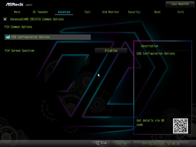The width and height of the screenshot is (196, 147).
Task: Select the Advanced tab
Action: click(64, 12)
